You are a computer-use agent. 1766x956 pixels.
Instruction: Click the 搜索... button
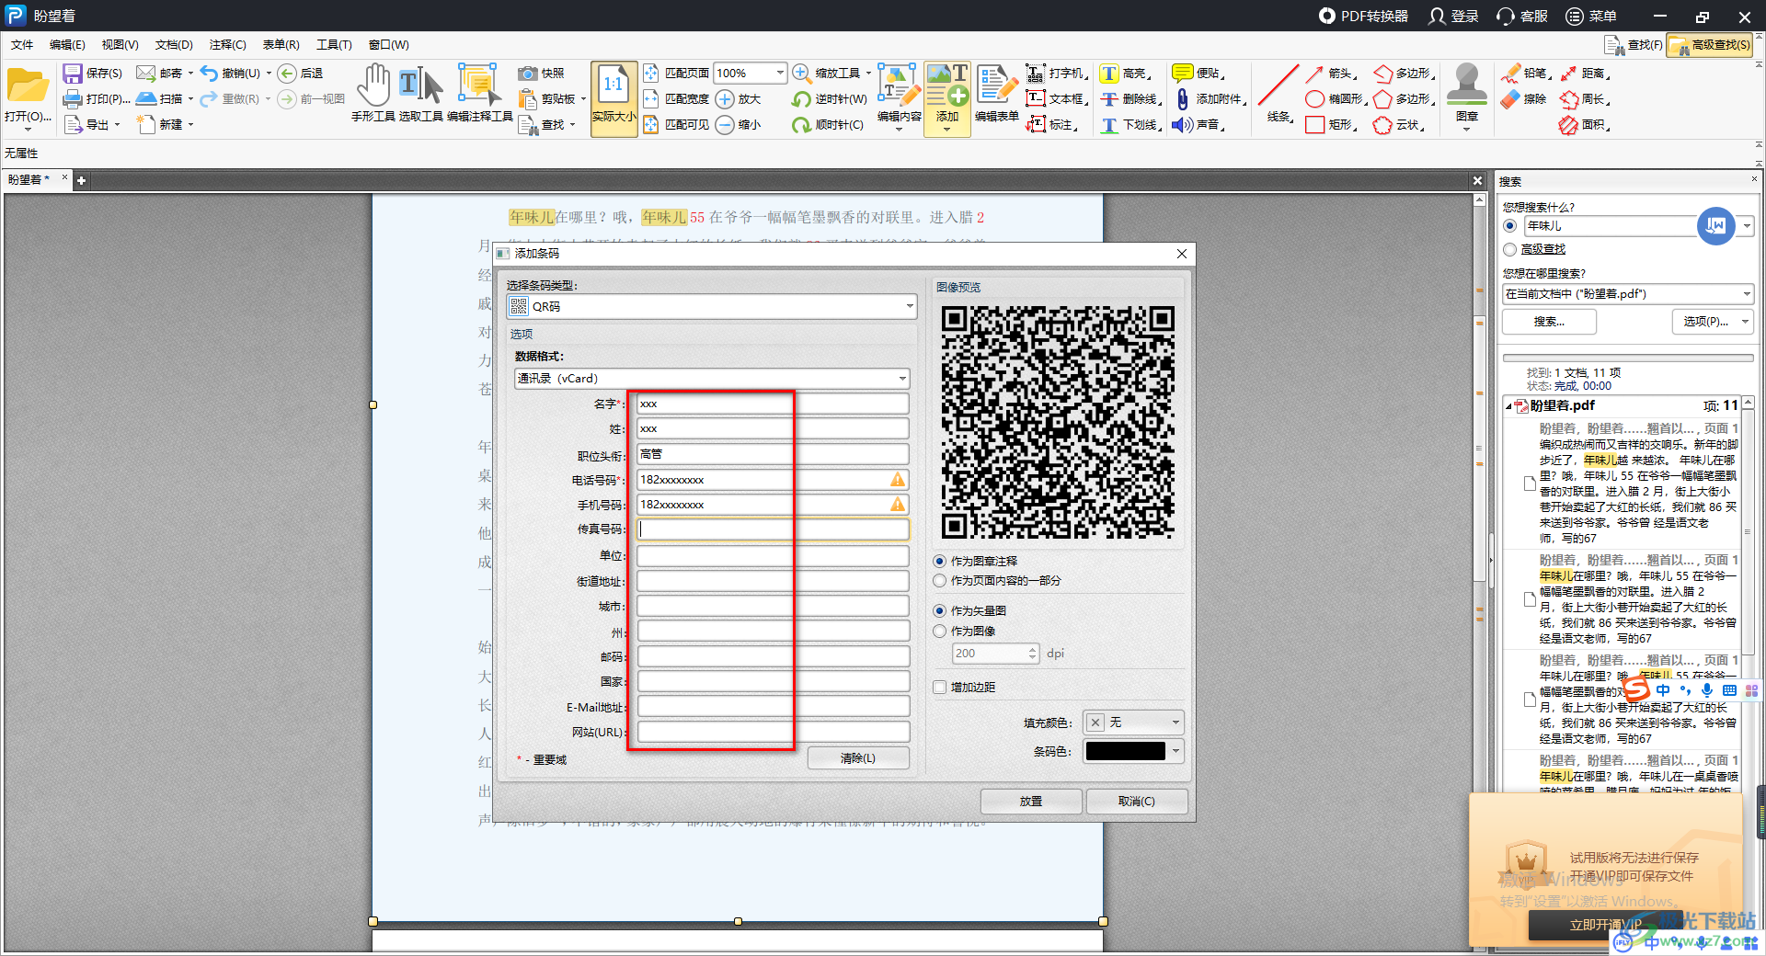[x=1549, y=322]
